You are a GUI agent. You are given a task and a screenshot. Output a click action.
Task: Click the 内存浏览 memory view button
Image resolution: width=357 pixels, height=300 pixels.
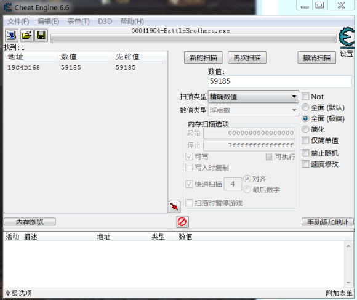click(x=30, y=222)
